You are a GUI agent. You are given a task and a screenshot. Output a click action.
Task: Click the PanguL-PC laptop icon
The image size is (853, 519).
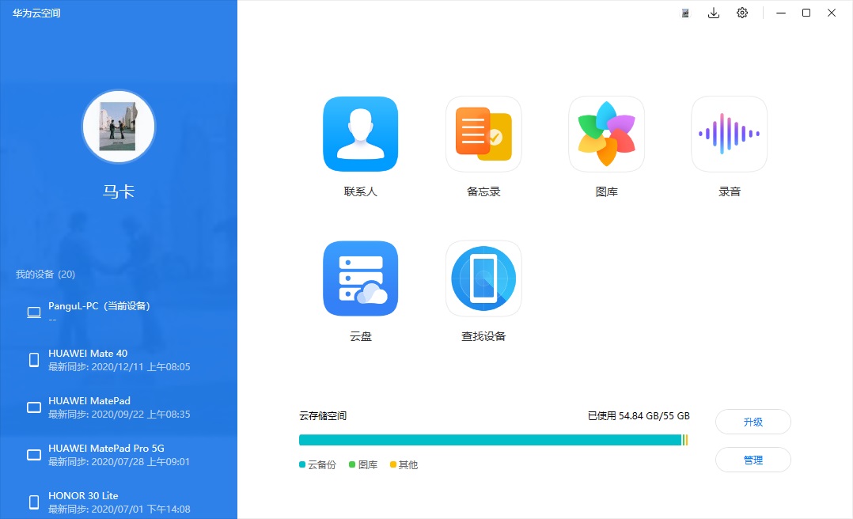[x=34, y=313]
